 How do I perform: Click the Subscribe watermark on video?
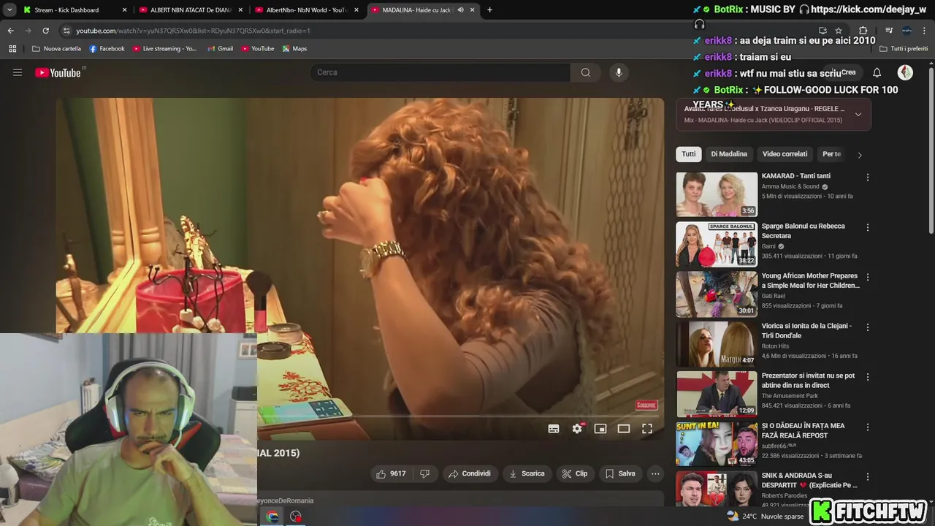pos(646,405)
